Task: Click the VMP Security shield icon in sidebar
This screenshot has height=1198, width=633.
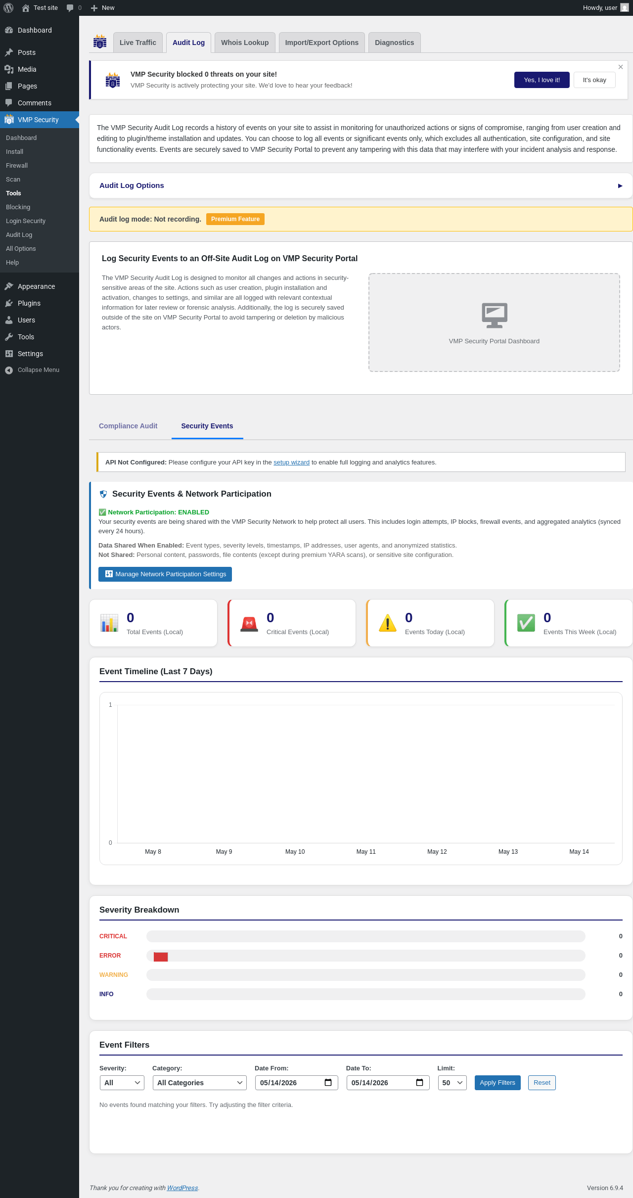Action: [x=9, y=120]
